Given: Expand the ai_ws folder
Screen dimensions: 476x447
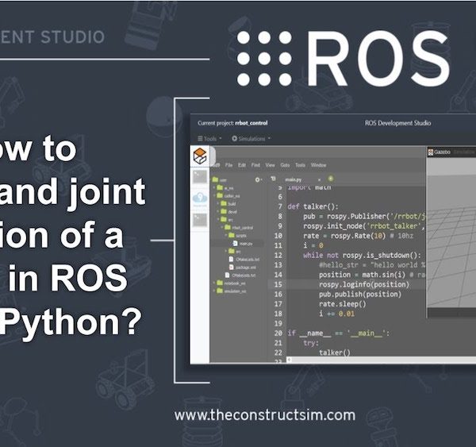Looking at the screenshot, I should [x=214, y=188].
